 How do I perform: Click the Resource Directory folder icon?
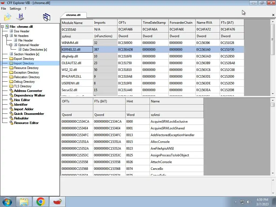click(x=11, y=68)
